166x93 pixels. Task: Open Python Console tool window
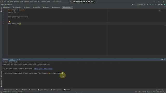pos(56,90)
